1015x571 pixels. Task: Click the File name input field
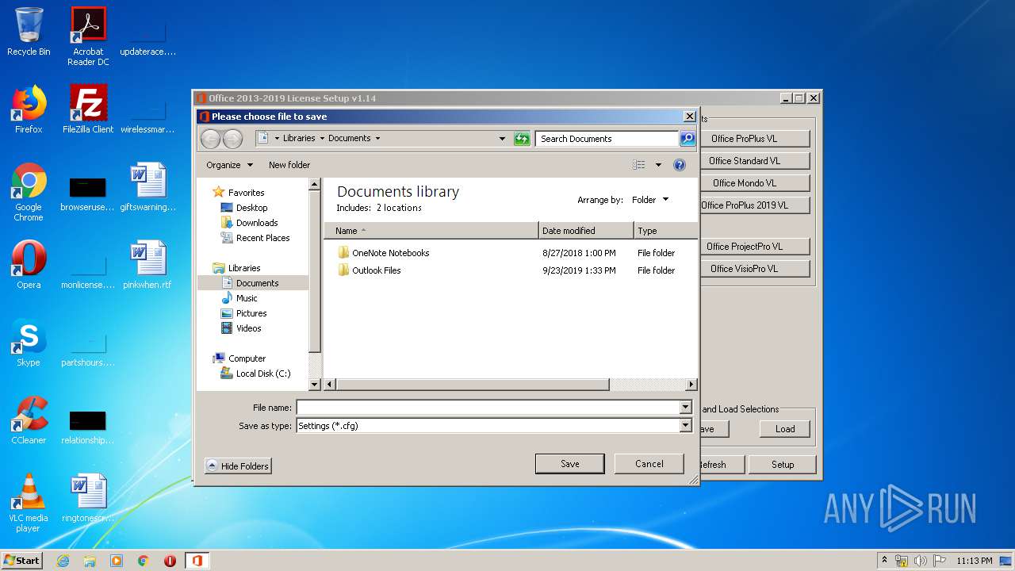click(488, 407)
